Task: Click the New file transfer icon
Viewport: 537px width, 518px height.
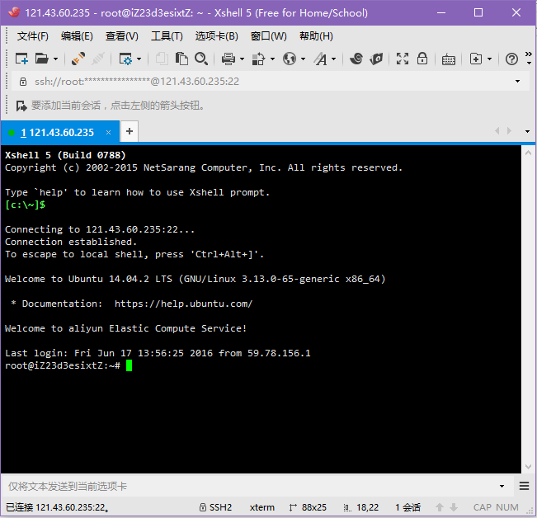Action: (x=476, y=59)
